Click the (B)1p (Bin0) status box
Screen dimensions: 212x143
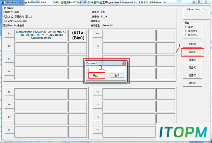tap(78, 36)
